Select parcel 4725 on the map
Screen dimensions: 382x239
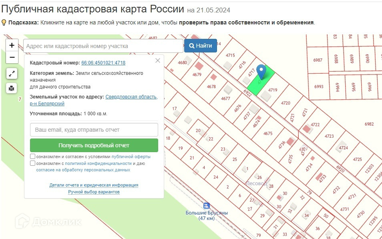358,159
